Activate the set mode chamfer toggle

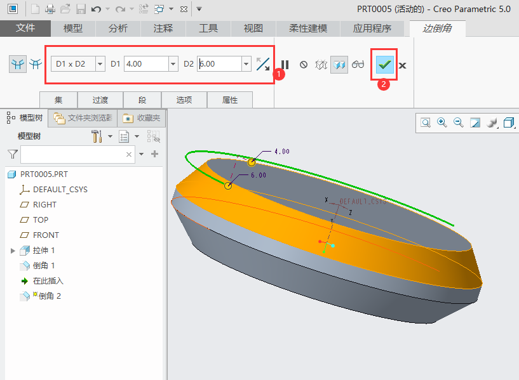(17, 63)
